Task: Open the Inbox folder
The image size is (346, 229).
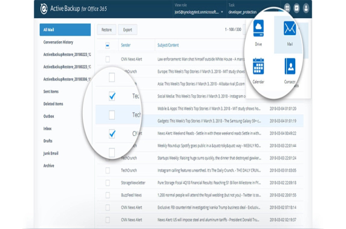Action: click(x=47, y=128)
